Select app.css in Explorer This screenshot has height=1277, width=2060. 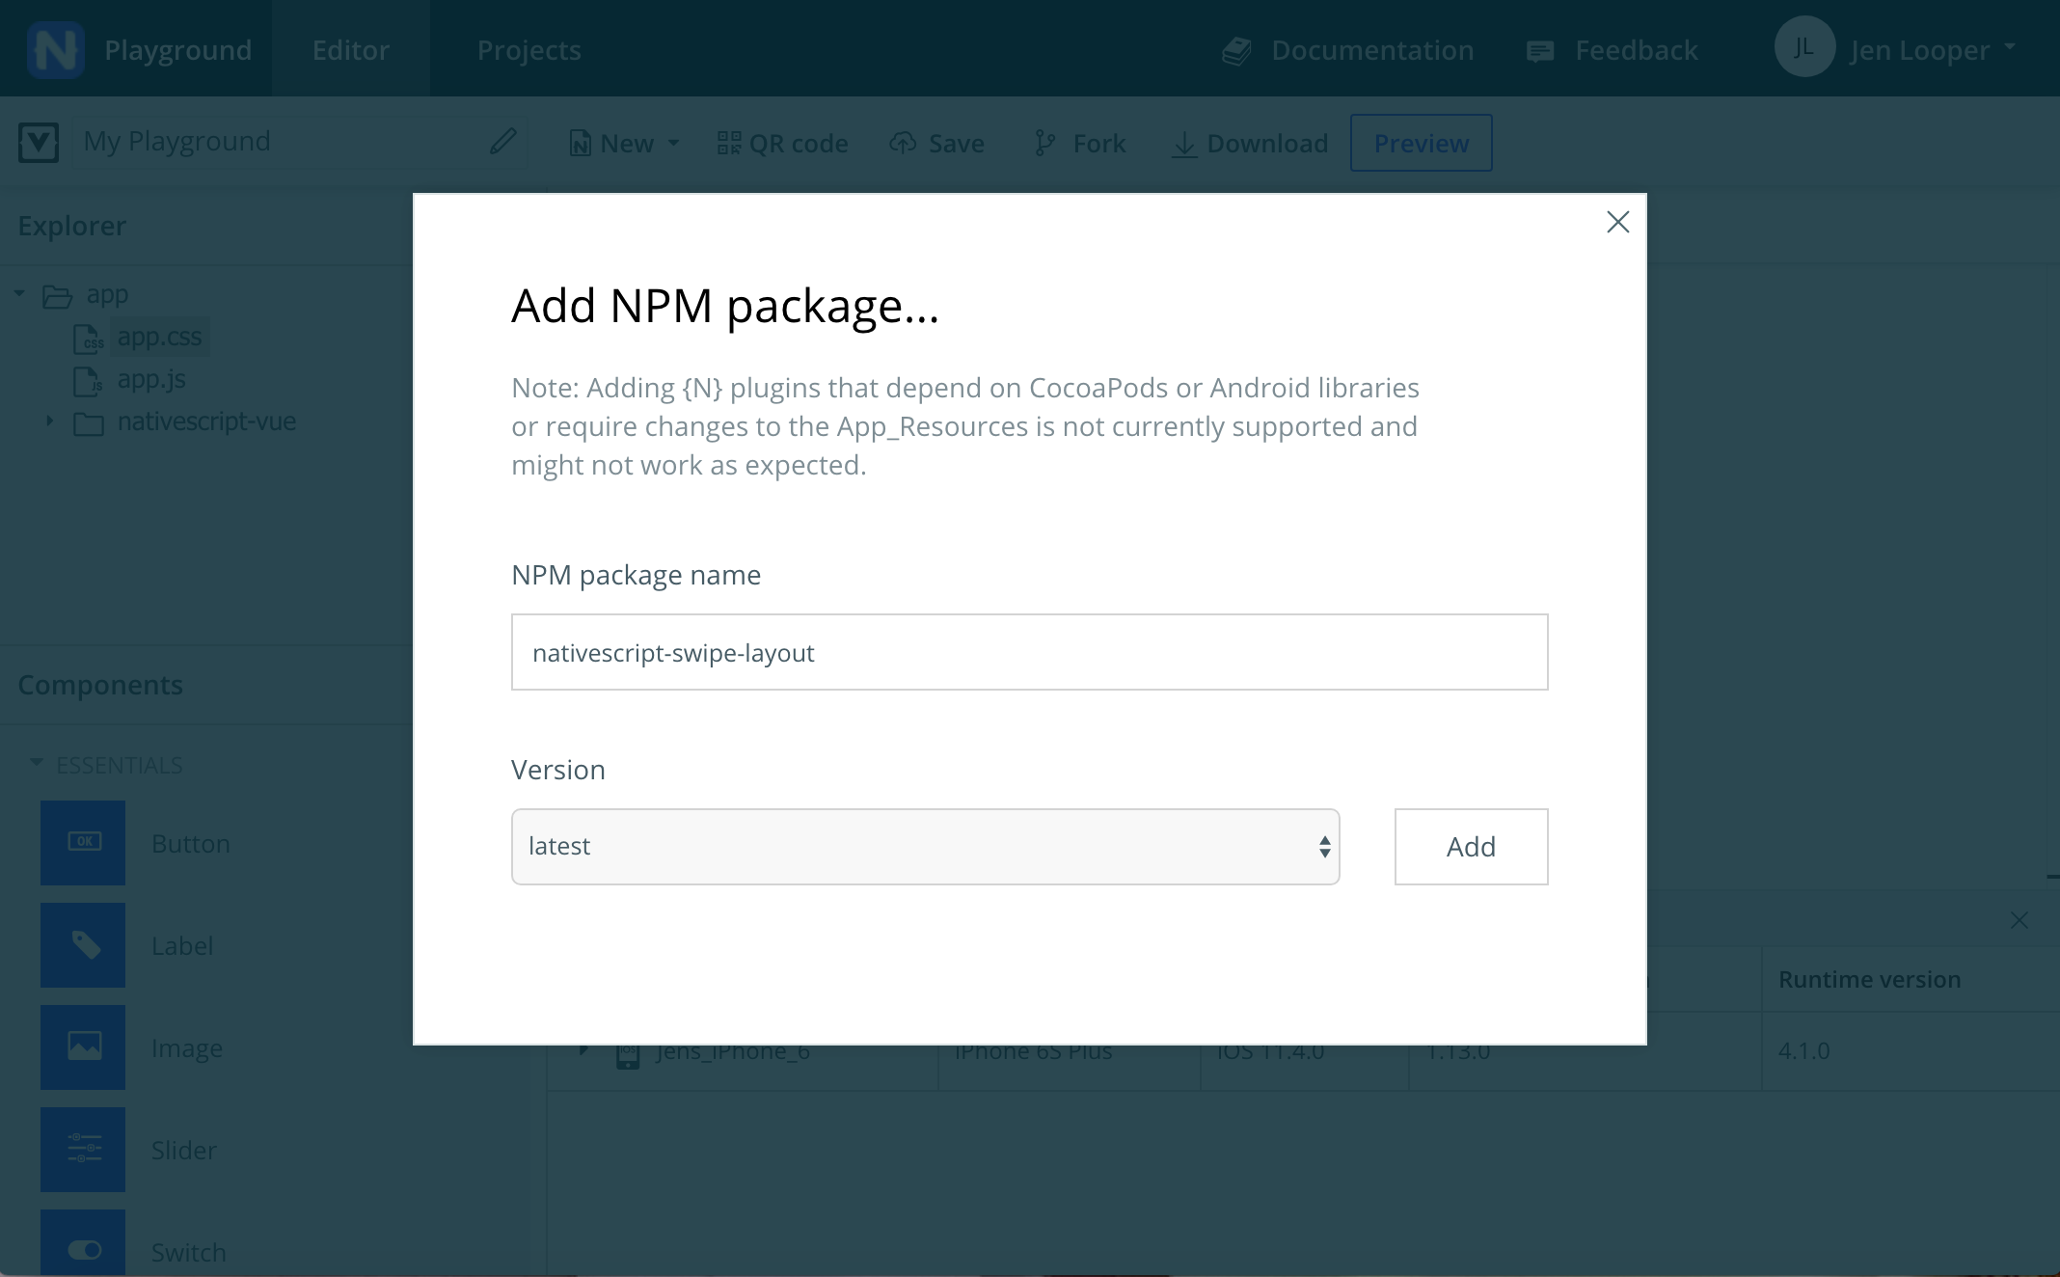[x=159, y=337]
